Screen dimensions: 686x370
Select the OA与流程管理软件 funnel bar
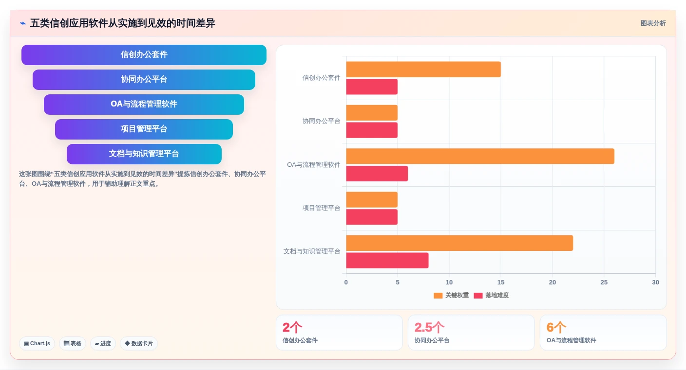[144, 105]
